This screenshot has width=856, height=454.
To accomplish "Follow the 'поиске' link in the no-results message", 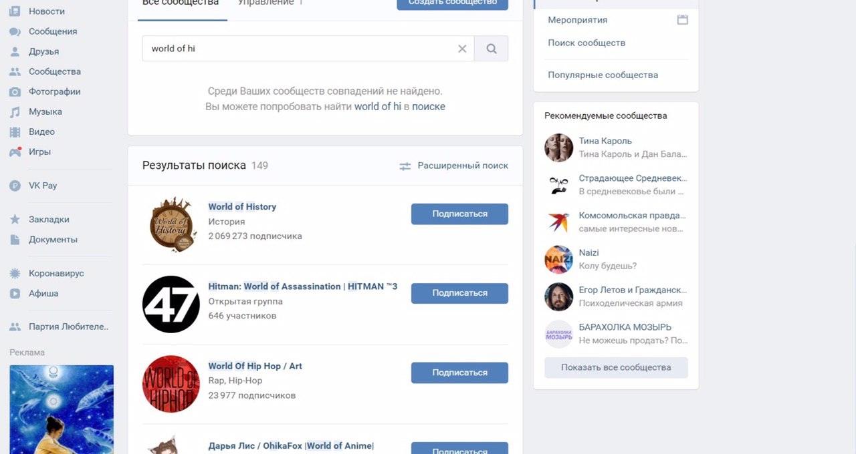I will click(428, 106).
